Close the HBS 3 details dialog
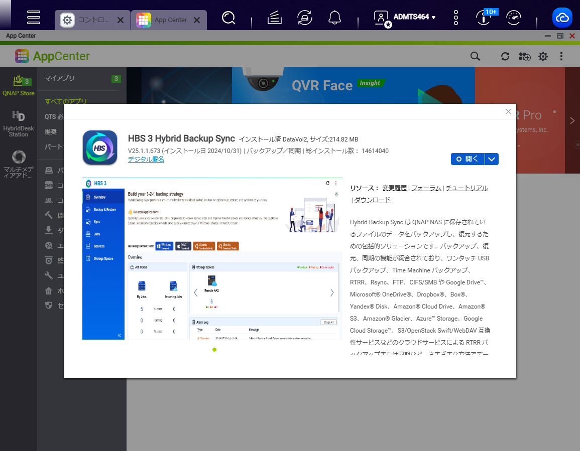 pos(508,112)
